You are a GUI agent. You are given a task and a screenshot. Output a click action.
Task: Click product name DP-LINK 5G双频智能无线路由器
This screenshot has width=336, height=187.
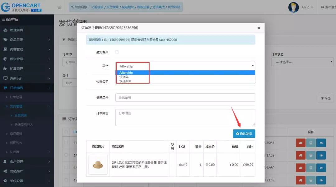click(139, 165)
